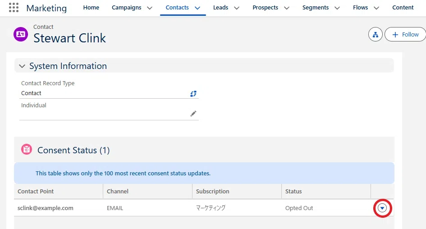Screen dimensions: 426x229
Task: Open the Campaigns tab
Action: click(126, 8)
